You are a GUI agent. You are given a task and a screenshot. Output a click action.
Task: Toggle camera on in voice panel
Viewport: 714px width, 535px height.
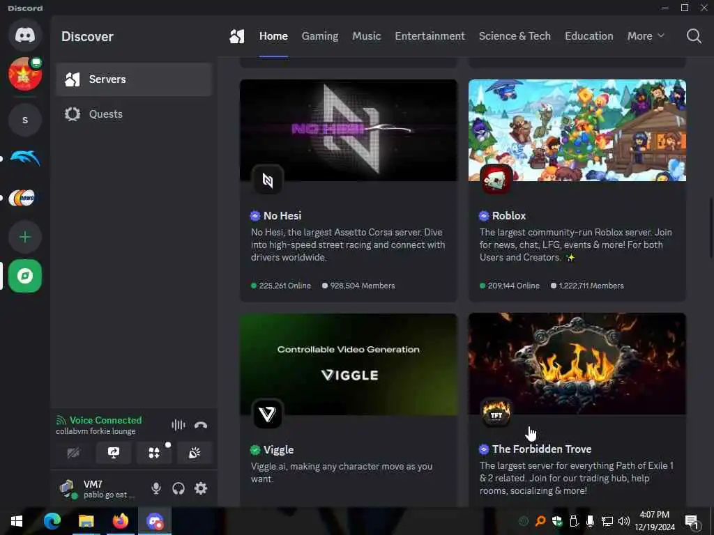[73, 453]
